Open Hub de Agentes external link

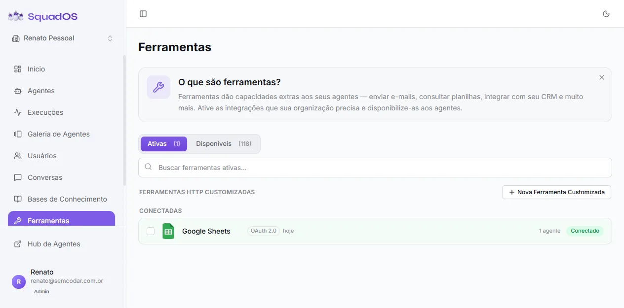[61, 244]
